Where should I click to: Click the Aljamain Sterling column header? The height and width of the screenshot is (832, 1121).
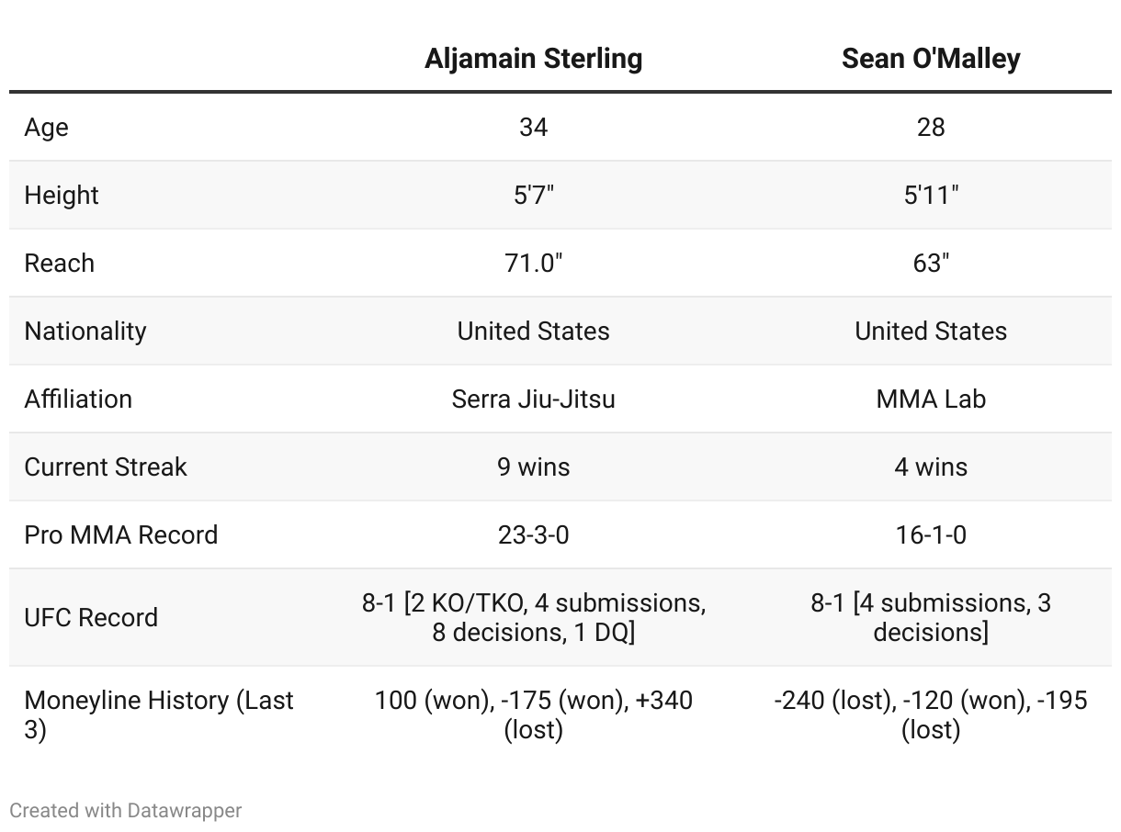point(533,59)
